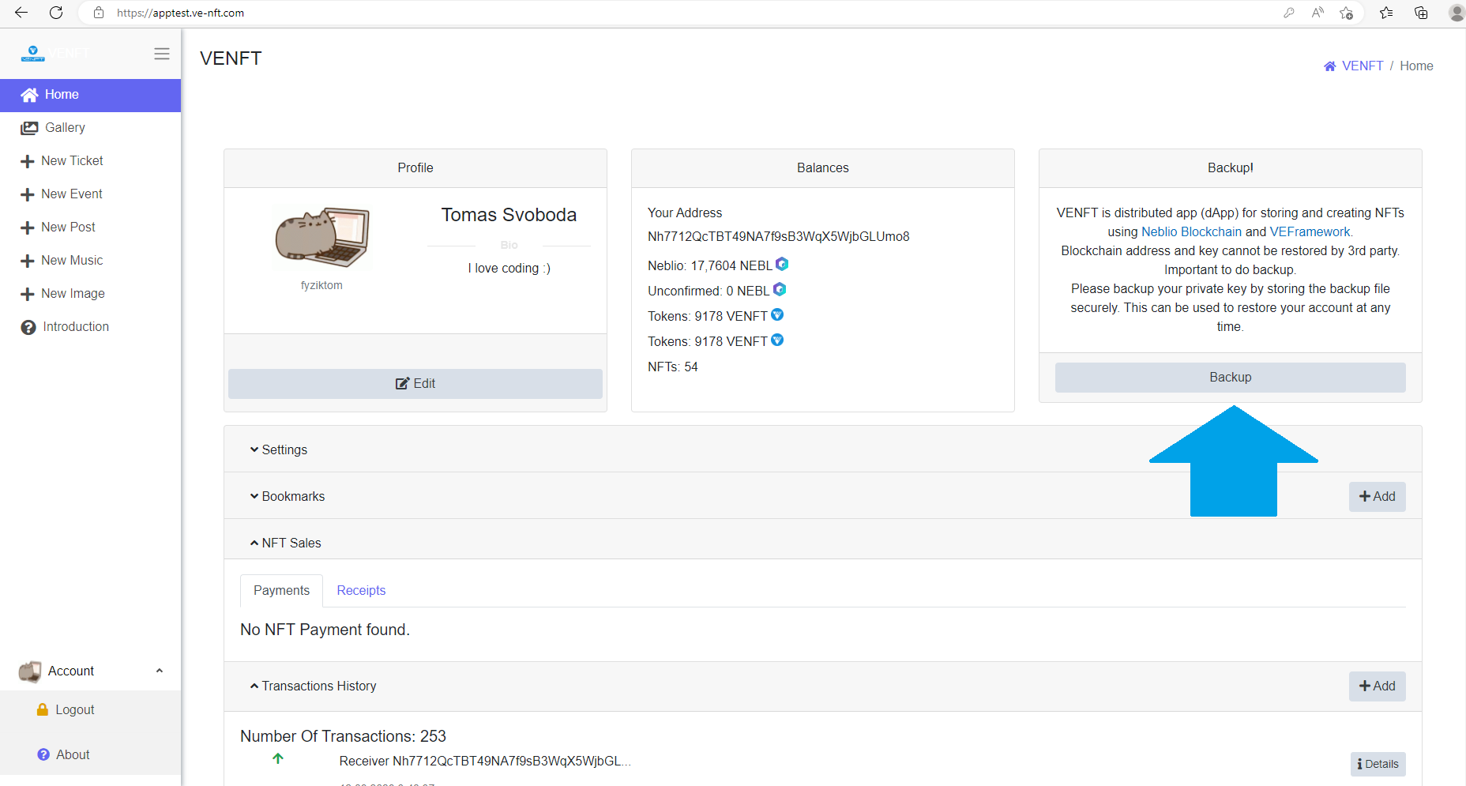Click the "NFTs: 54" count
Image resolution: width=1466 pixels, height=786 pixels.
point(673,367)
